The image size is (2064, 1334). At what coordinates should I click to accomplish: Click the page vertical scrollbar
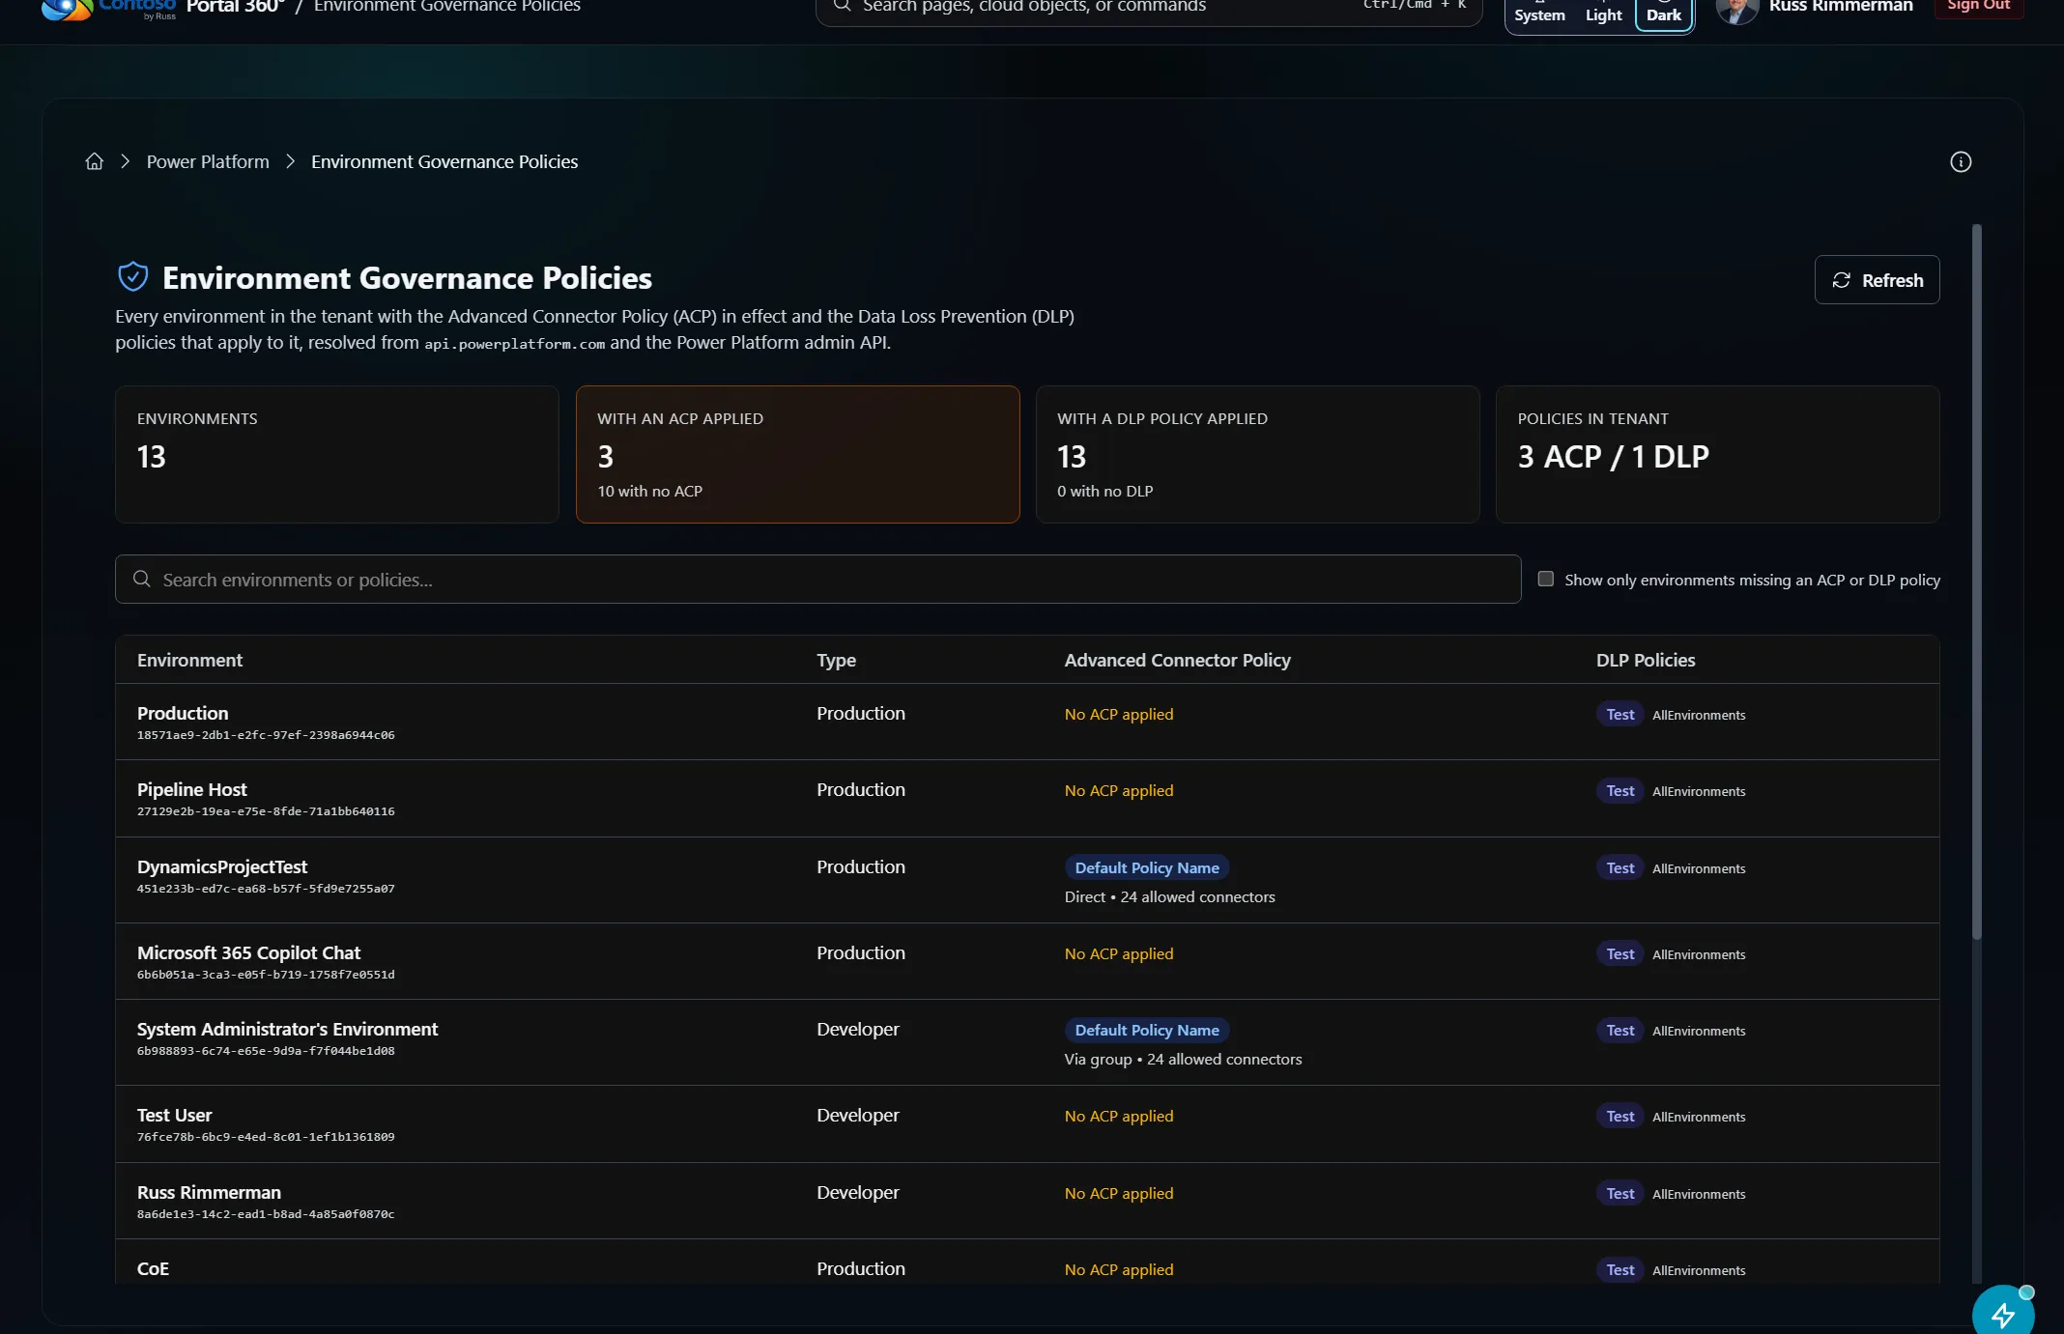pyautogui.click(x=1976, y=582)
